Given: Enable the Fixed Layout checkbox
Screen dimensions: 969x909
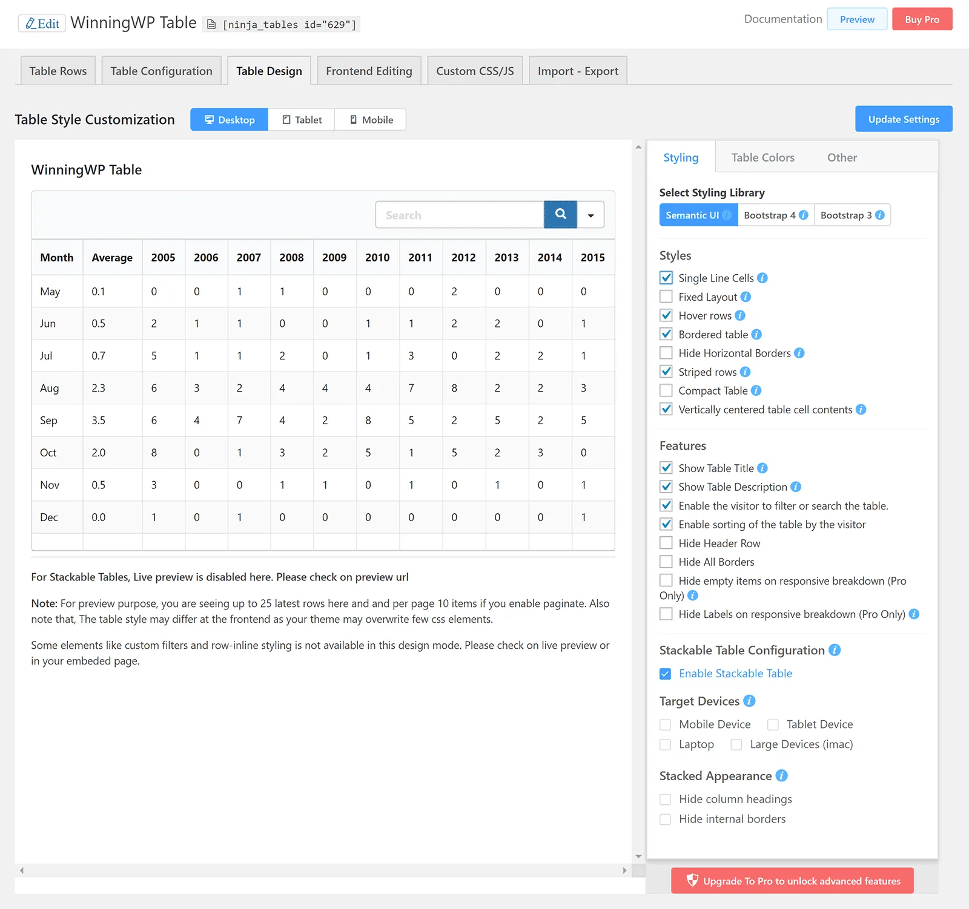Looking at the screenshot, I should tap(666, 297).
